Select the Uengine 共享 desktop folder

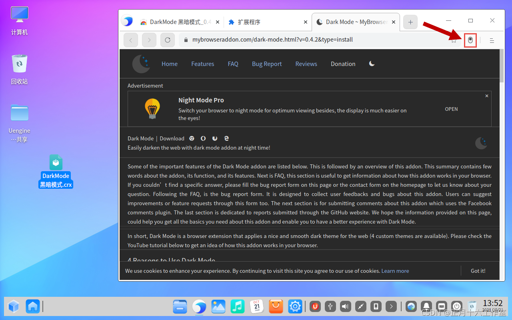click(x=20, y=123)
